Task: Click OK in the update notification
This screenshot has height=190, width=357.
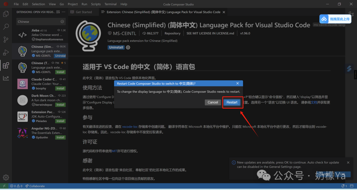Action: click(342, 174)
